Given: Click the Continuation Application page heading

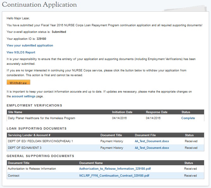Looking at the screenshot, I should pyautogui.click(x=40, y=5).
